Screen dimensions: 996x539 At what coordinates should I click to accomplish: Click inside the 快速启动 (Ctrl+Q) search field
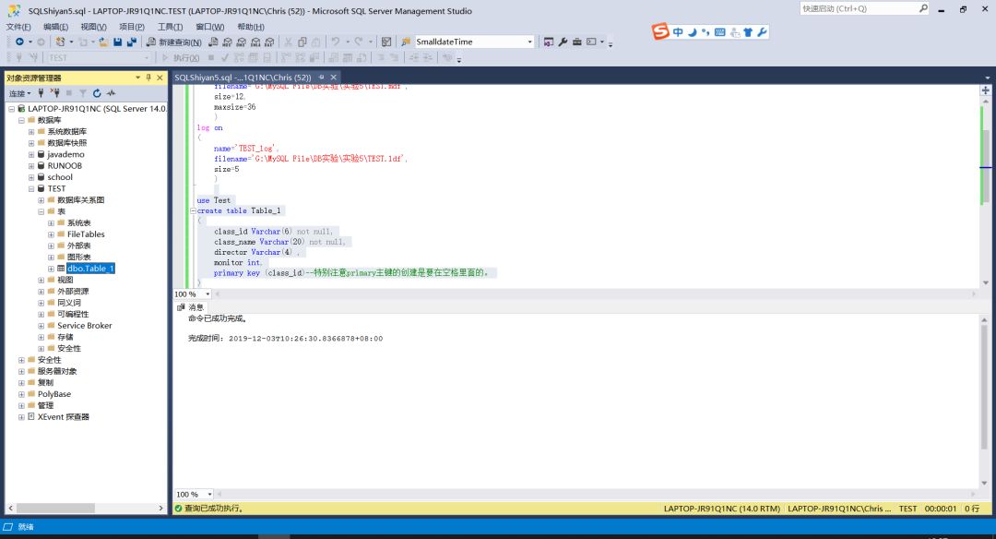(858, 8)
